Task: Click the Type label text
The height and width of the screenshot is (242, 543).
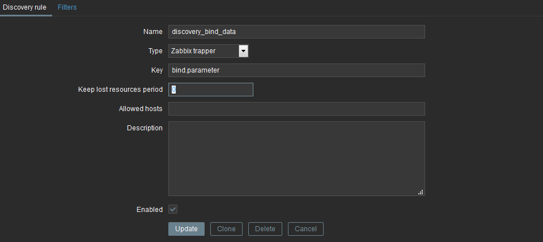Action: tap(155, 51)
